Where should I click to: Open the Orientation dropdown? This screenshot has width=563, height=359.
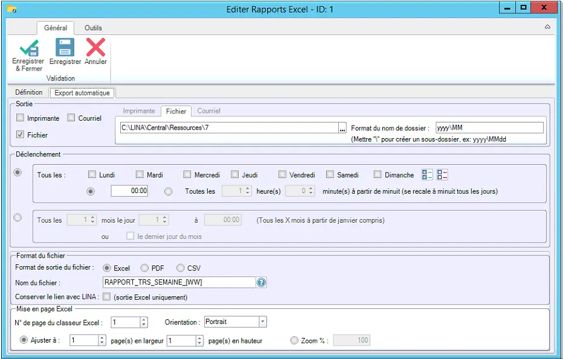click(x=262, y=322)
